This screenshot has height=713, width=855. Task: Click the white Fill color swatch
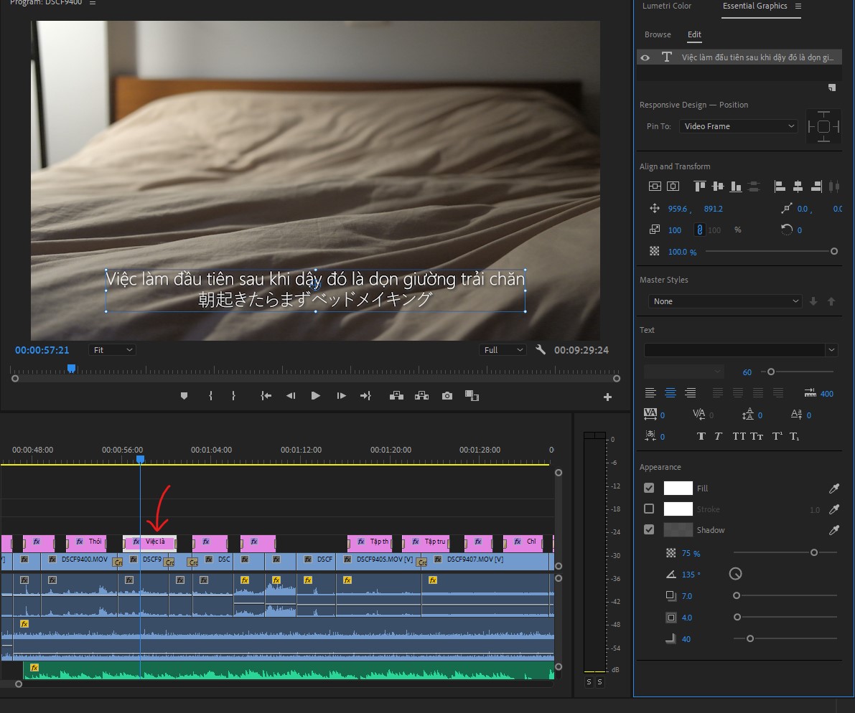(678, 488)
